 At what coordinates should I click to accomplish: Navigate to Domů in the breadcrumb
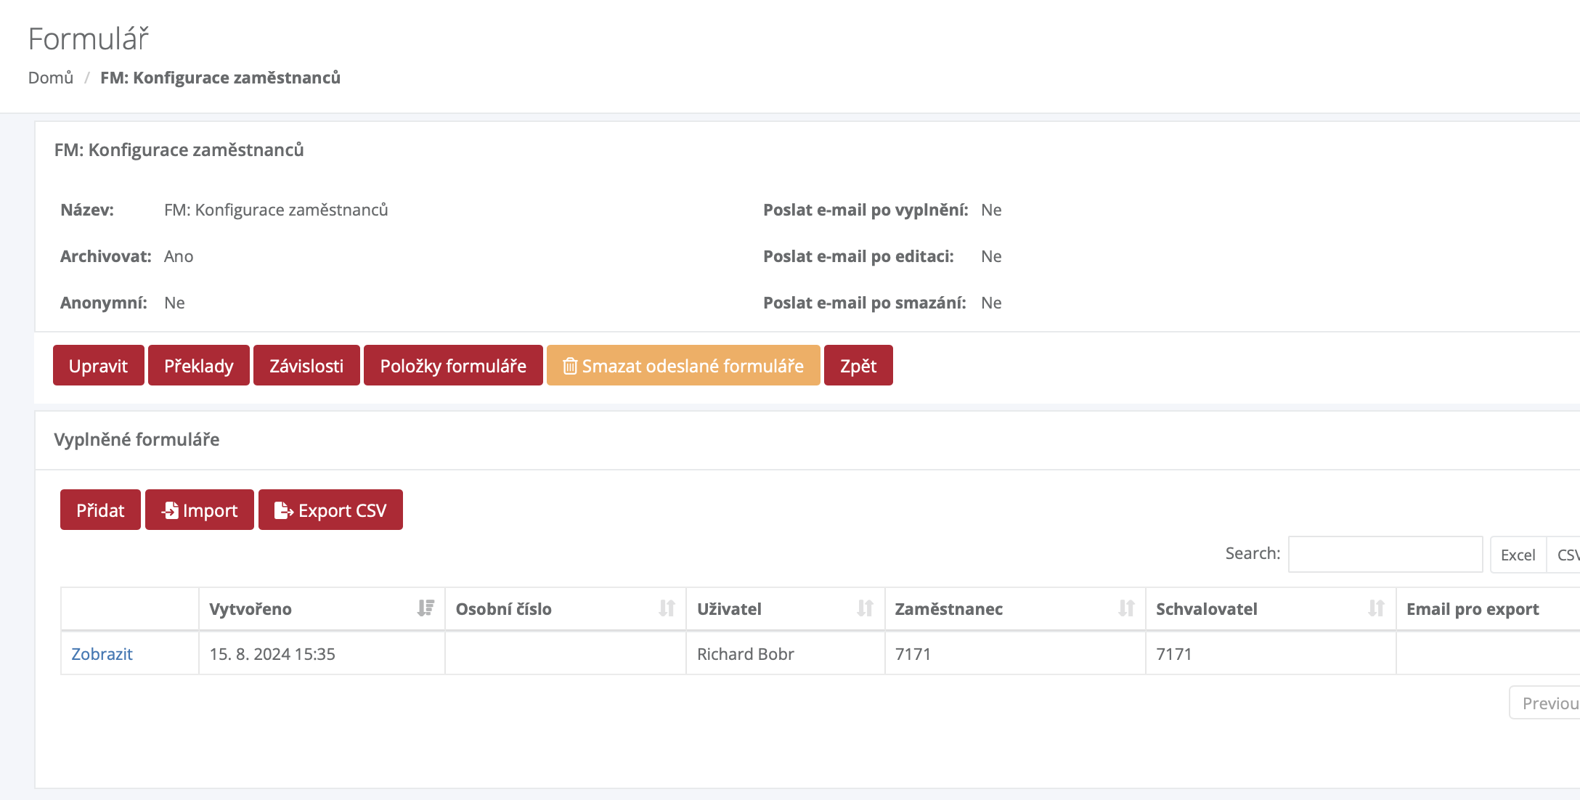click(x=50, y=78)
